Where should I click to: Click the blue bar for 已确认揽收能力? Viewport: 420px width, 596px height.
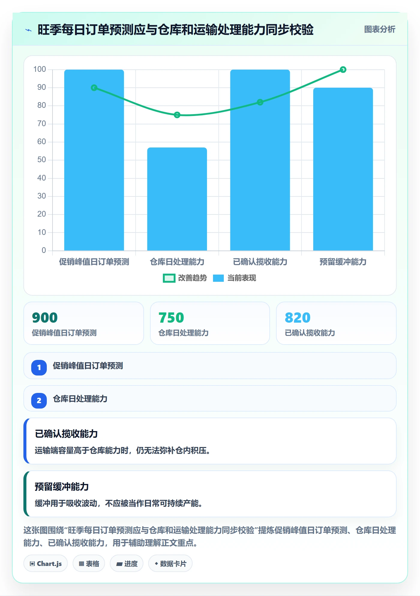tap(260, 160)
